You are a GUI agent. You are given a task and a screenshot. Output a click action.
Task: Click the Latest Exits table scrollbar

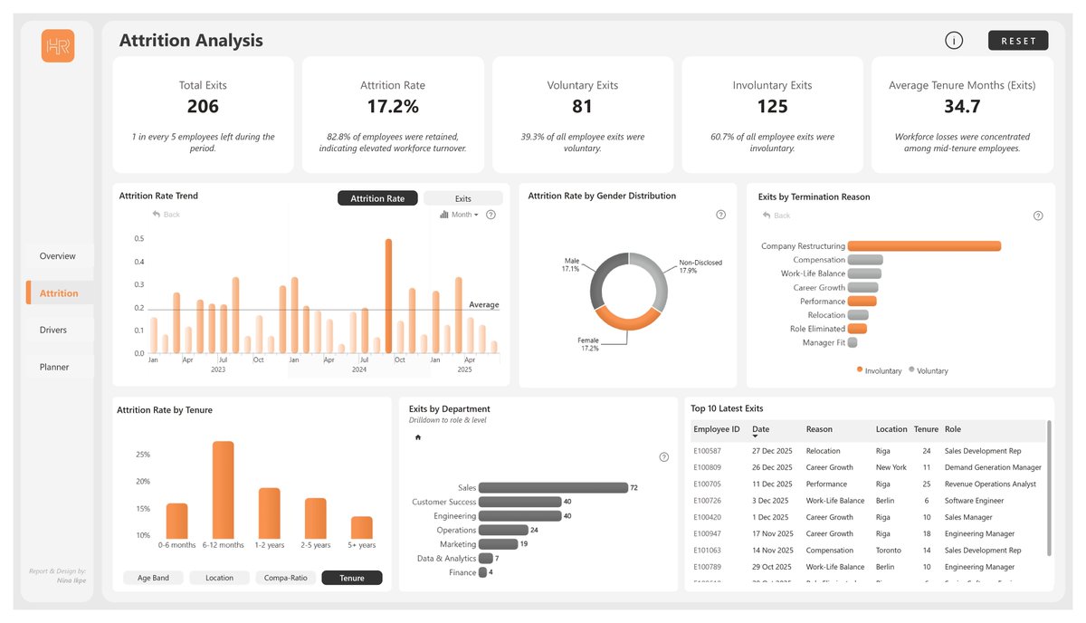click(x=1050, y=488)
